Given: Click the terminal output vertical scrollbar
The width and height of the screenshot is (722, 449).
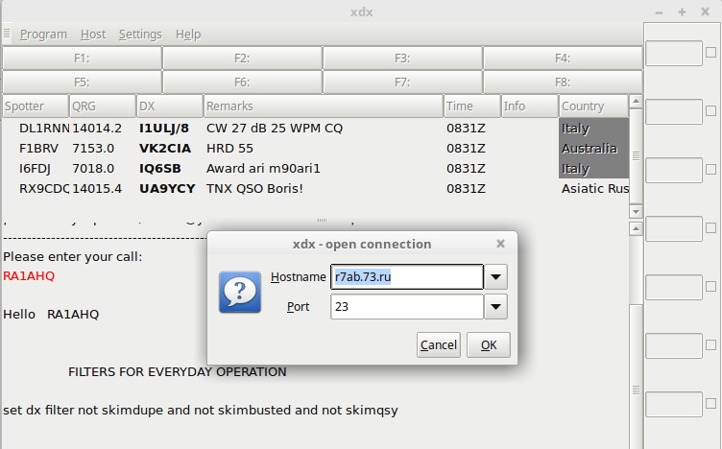Looking at the screenshot, I should (636, 317).
